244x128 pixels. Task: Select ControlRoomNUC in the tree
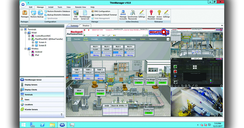43,36
